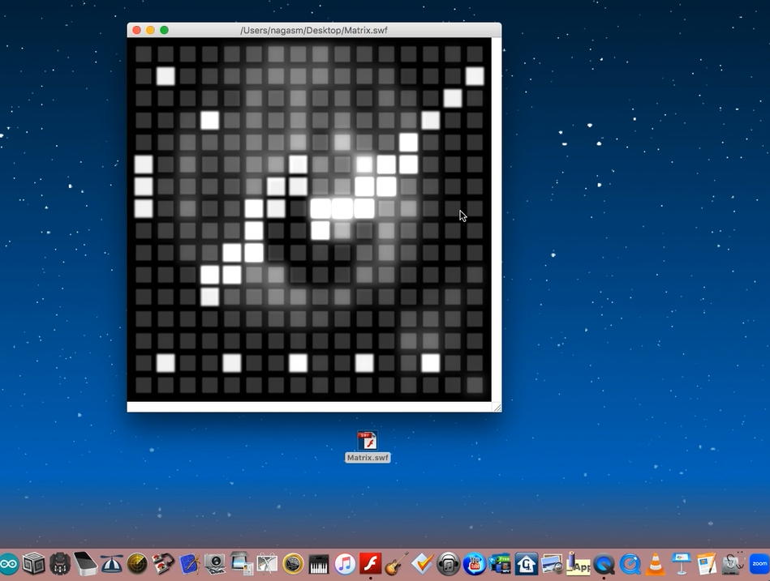Image resolution: width=770 pixels, height=581 pixels.
Task: Launch the flatbed scanner dock icon
Action: click(x=241, y=564)
